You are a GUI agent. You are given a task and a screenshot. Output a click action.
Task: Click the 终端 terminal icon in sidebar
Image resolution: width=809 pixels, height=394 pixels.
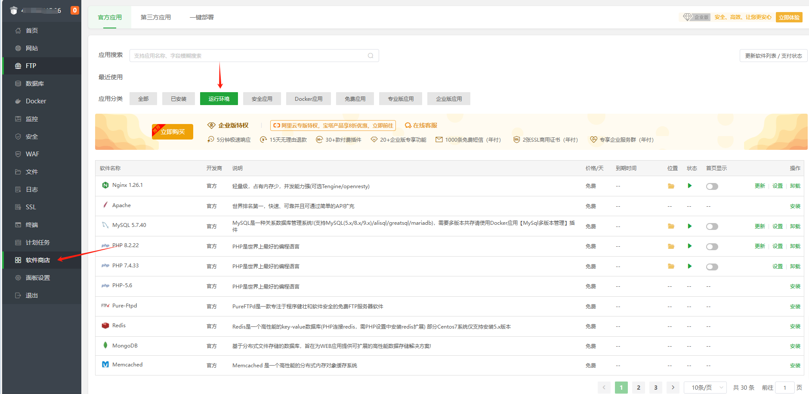pos(18,225)
